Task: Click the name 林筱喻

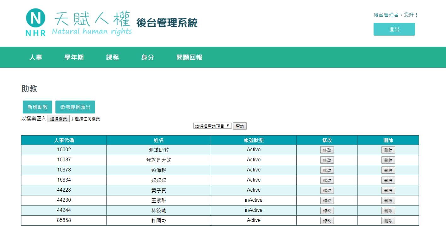Action: 159,211
